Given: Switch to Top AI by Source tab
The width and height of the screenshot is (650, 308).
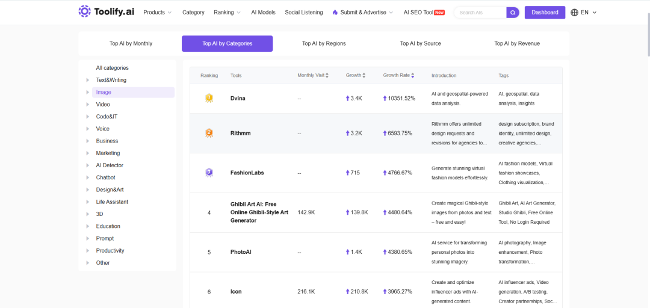Looking at the screenshot, I should (x=420, y=43).
